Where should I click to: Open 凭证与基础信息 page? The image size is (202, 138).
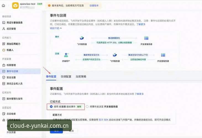tap(15, 23)
